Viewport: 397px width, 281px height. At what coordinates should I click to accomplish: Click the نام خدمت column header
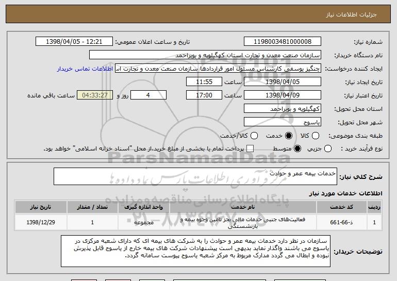[243, 207]
